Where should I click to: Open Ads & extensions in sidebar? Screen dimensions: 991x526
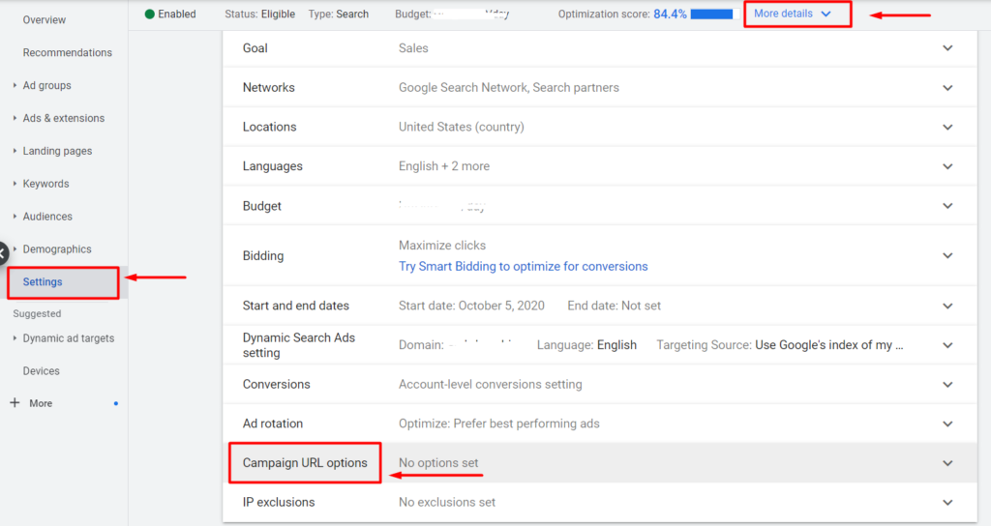[x=63, y=118]
